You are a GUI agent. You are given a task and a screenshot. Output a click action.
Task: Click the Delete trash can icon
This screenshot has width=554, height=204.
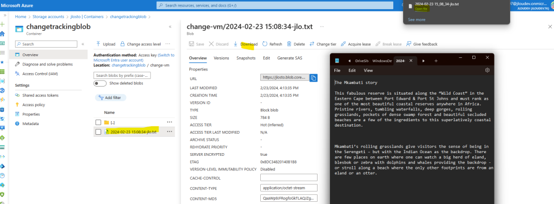click(289, 44)
